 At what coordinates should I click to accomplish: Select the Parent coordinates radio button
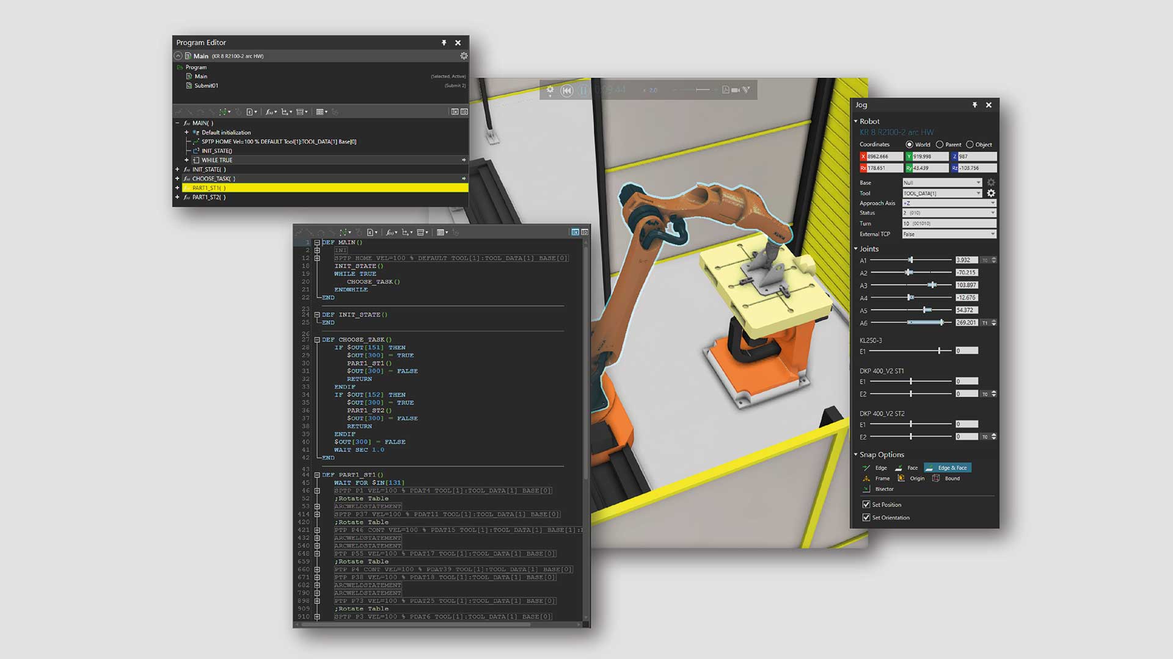click(940, 145)
